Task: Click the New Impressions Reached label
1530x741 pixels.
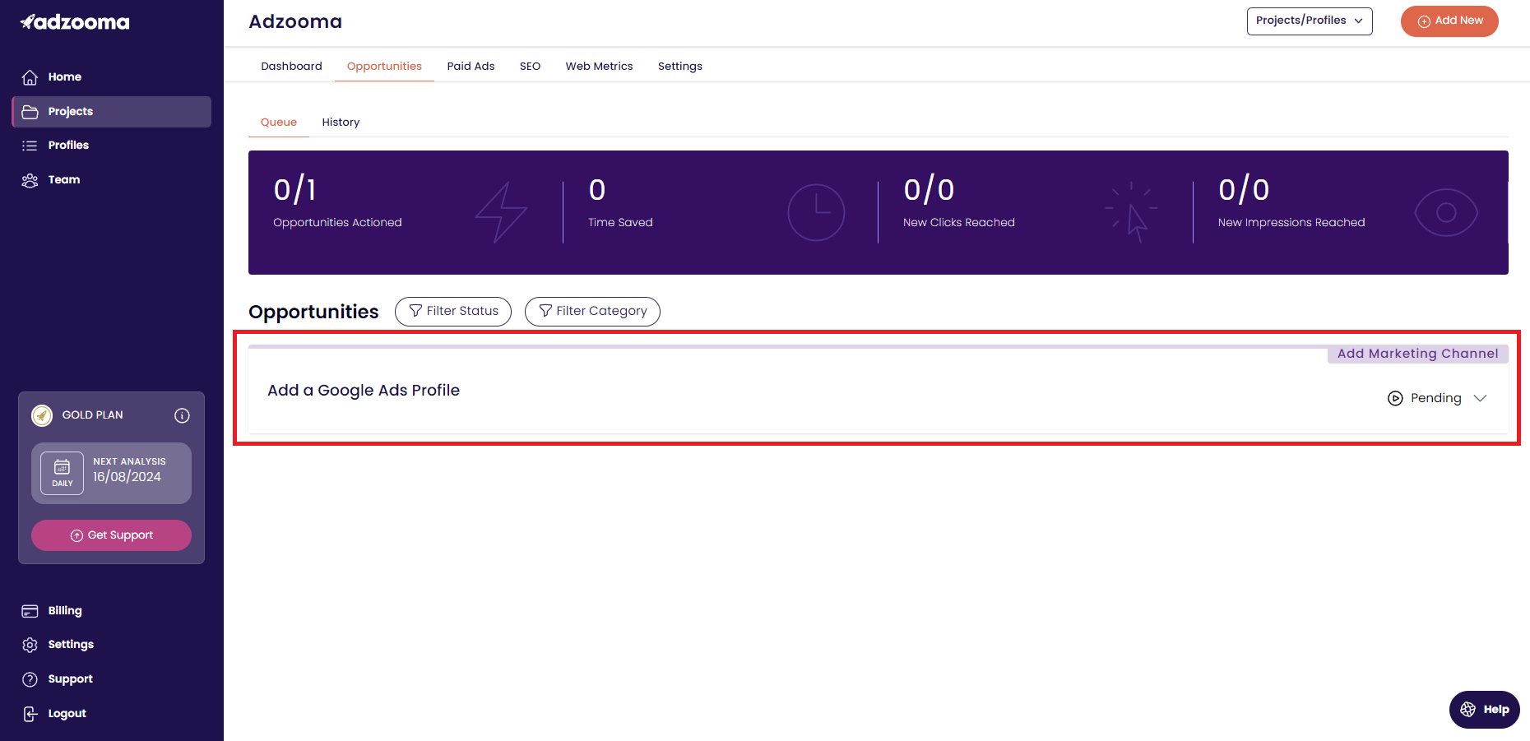Action: coord(1291,223)
